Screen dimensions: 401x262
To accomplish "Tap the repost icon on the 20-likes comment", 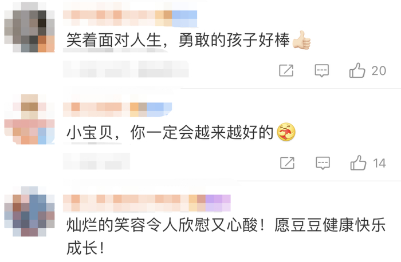I will [x=286, y=70].
